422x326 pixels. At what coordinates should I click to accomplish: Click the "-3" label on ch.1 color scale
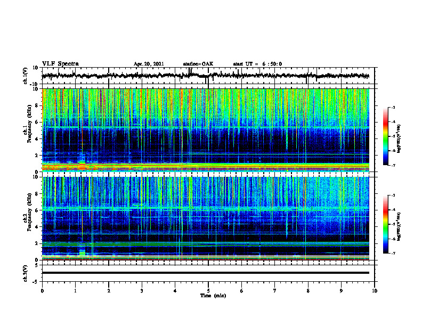[393, 108]
